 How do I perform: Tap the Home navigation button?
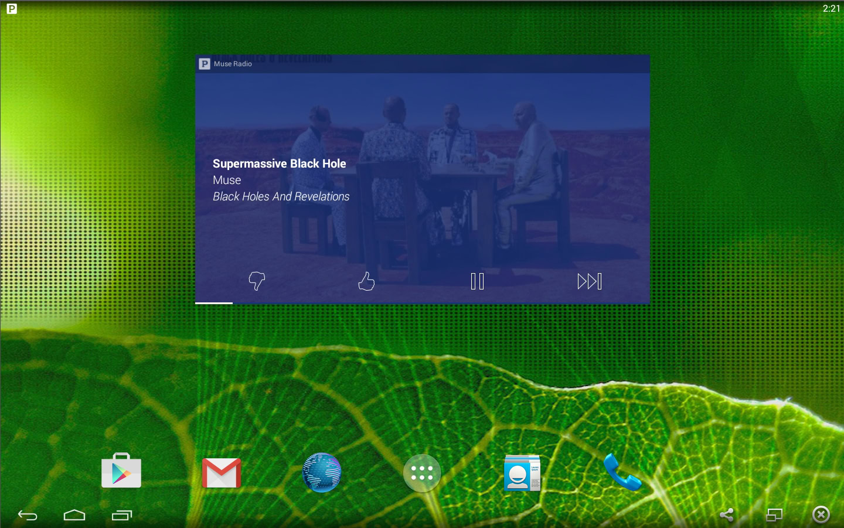[74, 515]
